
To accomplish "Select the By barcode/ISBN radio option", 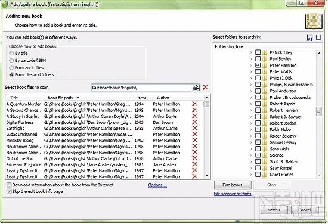I will [11, 60].
